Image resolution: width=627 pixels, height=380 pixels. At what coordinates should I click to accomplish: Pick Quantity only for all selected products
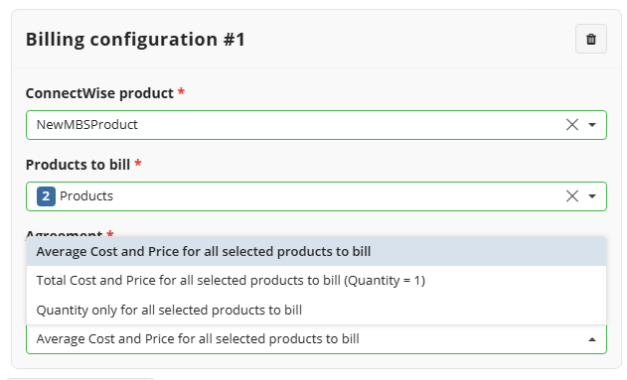(x=316, y=311)
